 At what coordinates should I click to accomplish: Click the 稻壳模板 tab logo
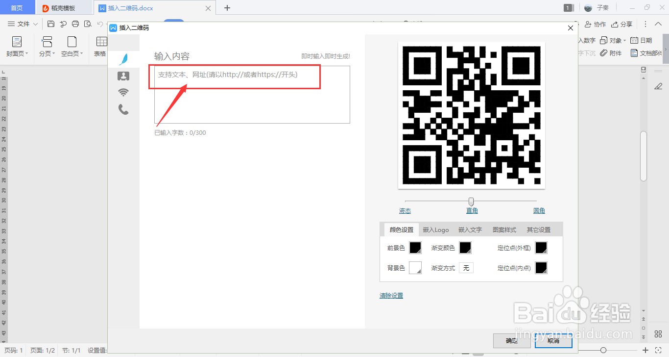(x=46, y=8)
